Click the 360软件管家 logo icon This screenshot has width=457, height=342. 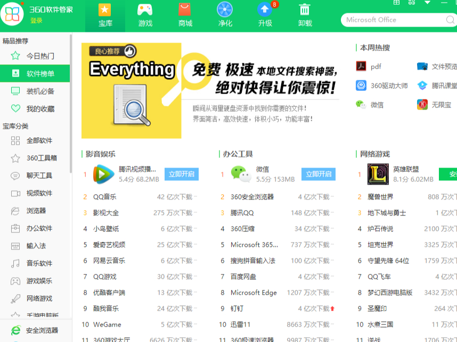[12, 14]
